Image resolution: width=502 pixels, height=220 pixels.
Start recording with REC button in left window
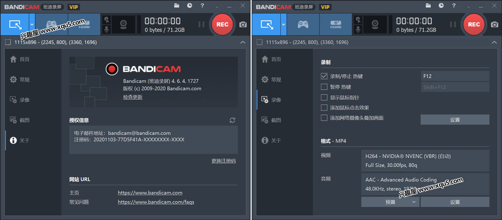click(x=222, y=24)
